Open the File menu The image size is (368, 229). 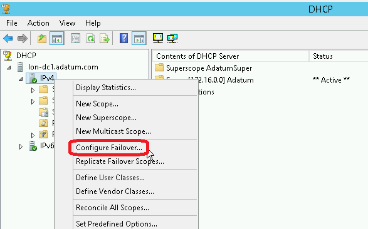(x=12, y=23)
